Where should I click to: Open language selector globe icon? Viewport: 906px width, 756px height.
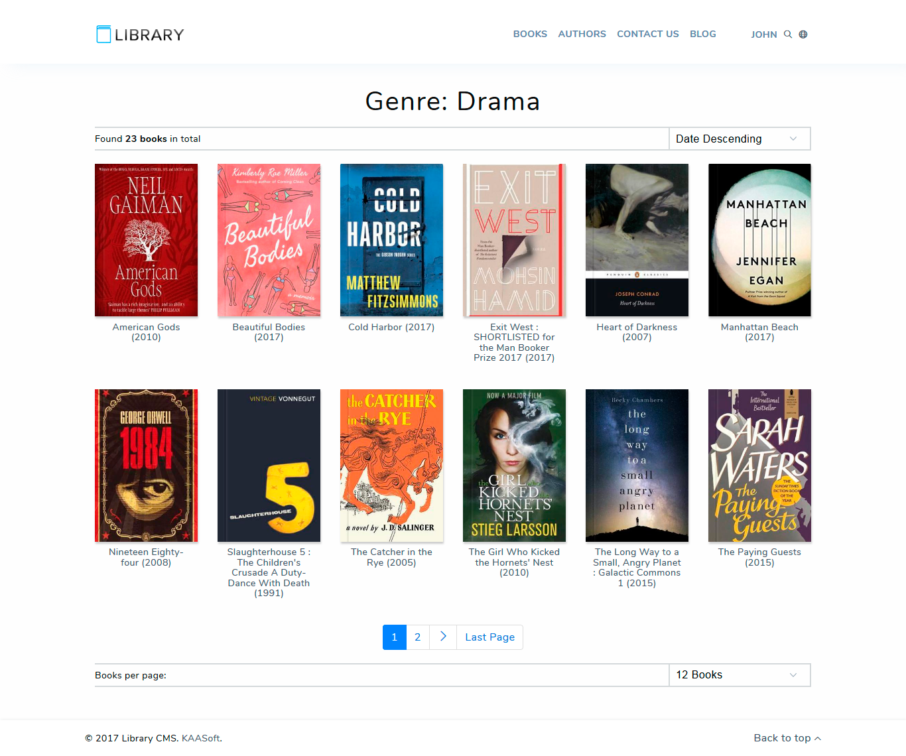point(803,34)
